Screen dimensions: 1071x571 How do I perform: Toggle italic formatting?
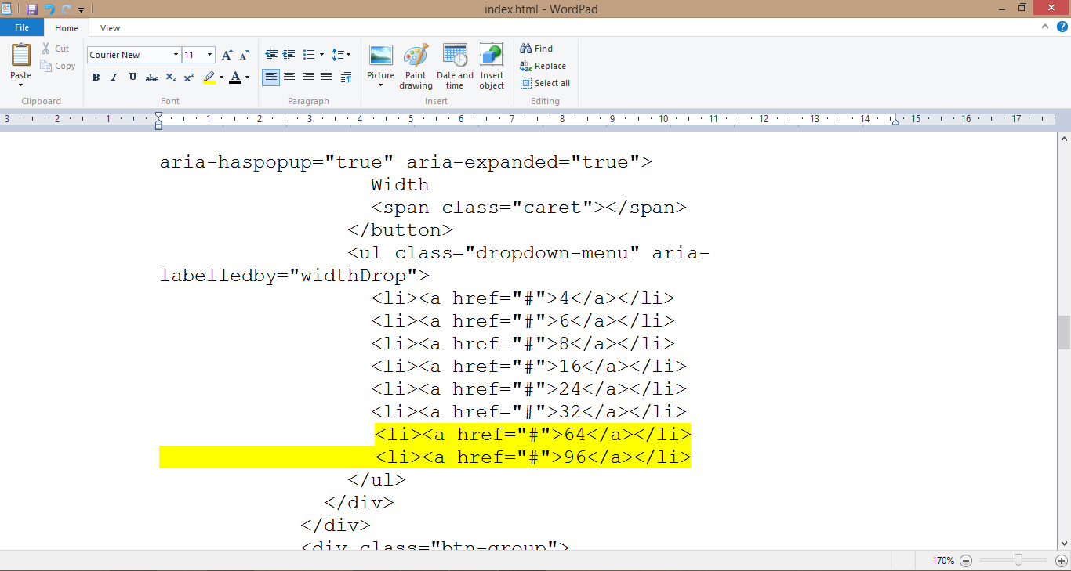(x=114, y=77)
